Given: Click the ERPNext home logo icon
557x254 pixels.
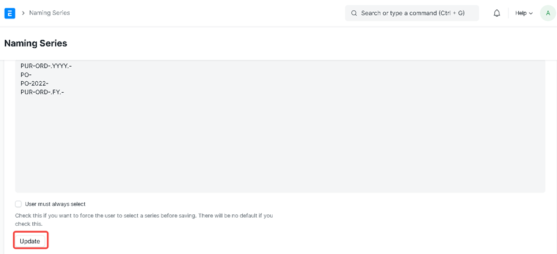Looking at the screenshot, I should [10, 13].
